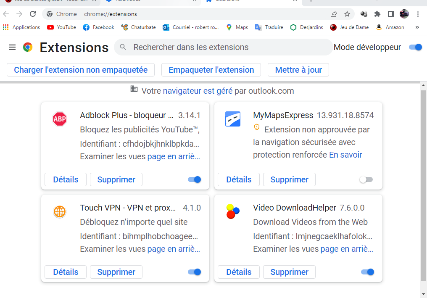Follow the 'navigateur est géré' link
Screen dimensions: 427x298
(198, 91)
